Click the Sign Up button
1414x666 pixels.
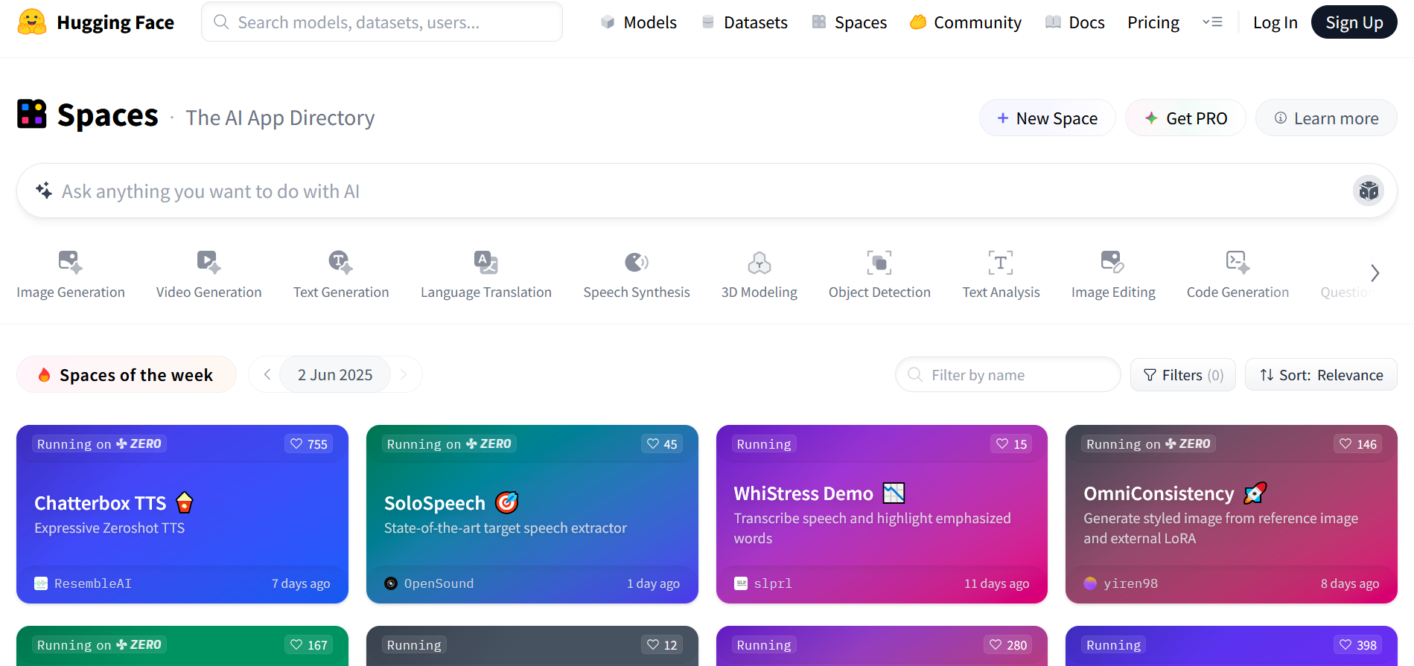click(x=1354, y=22)
